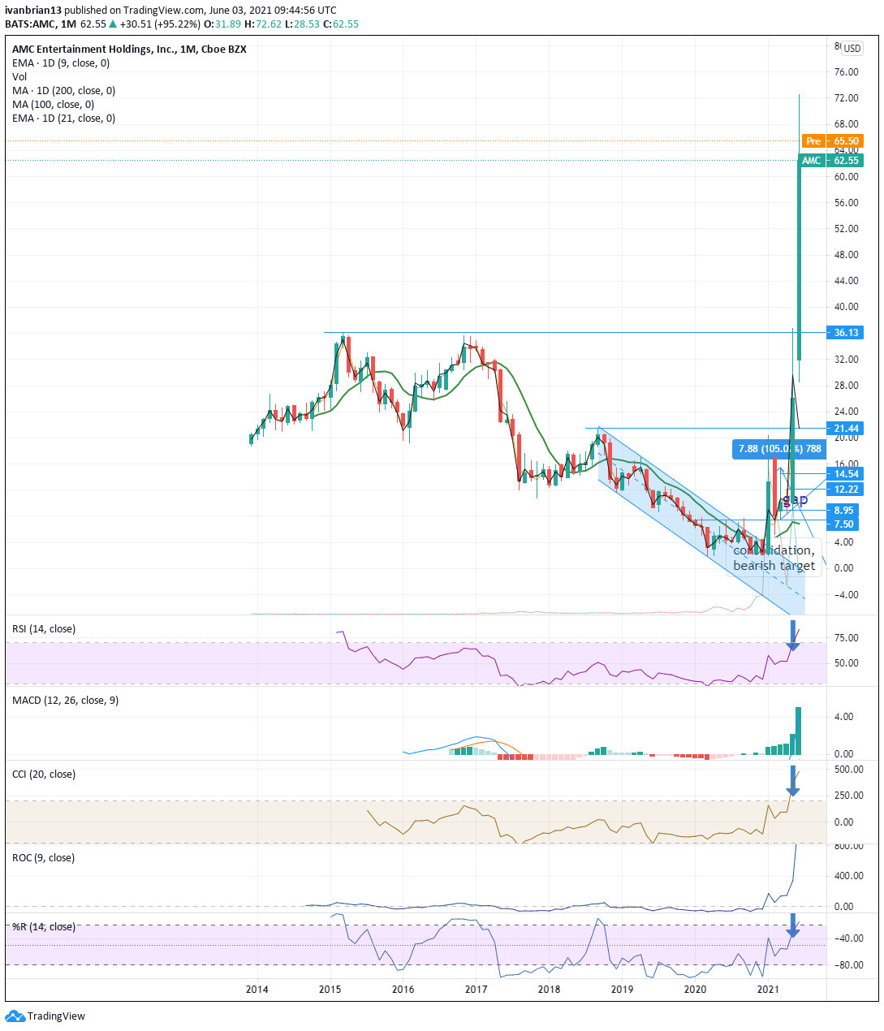Click the 7.88 (105.0%) measurement label
884x1031 pixels.
[779, 449]
